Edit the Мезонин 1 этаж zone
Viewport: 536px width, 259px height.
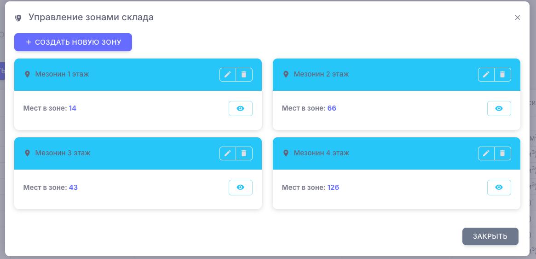point(227,75)
